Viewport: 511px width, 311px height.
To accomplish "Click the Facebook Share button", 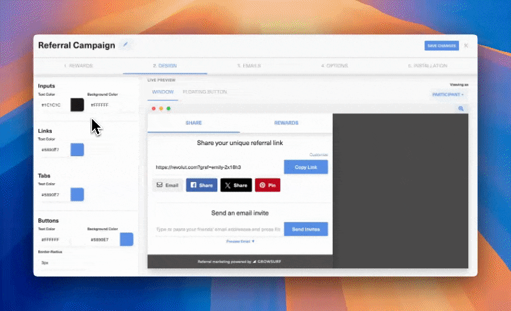I will point(202,185).
